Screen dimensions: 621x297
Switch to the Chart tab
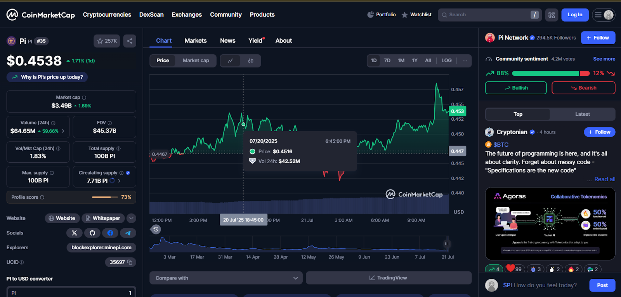tap(164, 41)
